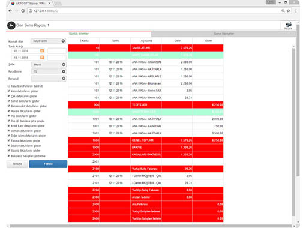
Task: Uncheck Senet detaylarını göster
Action: pyautogui.click(x=8, y=101)
